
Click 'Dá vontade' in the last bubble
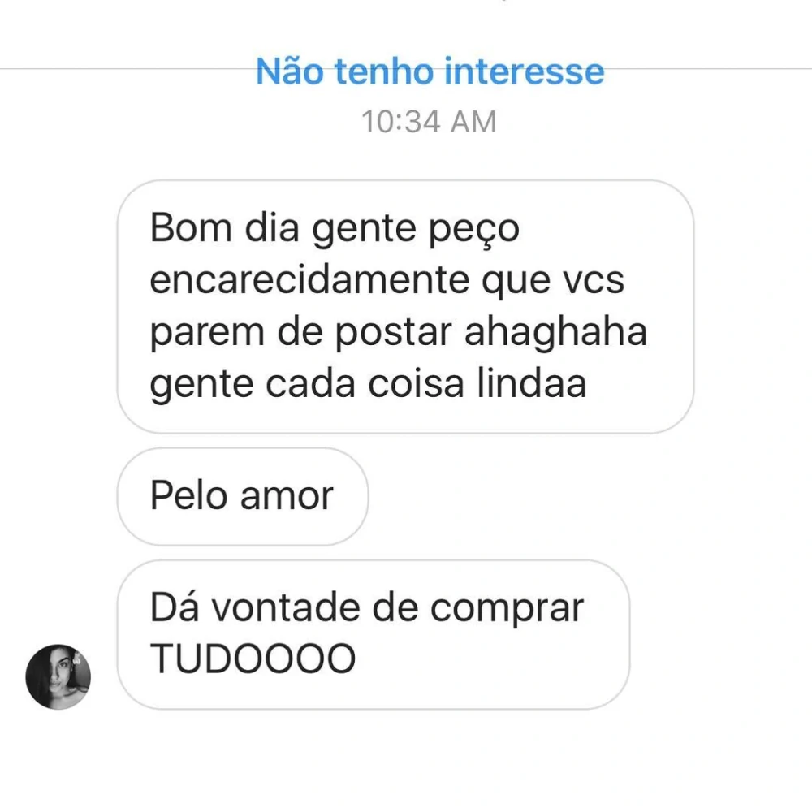pyautogui.click(x=255, y=607)
